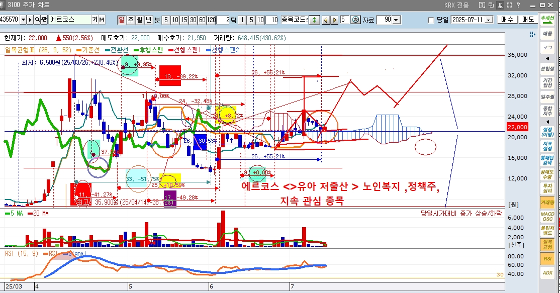The width and height of the screenshot is (560, 293).
Task: Select the 30 minute interval
Action: tap(193, 20)
